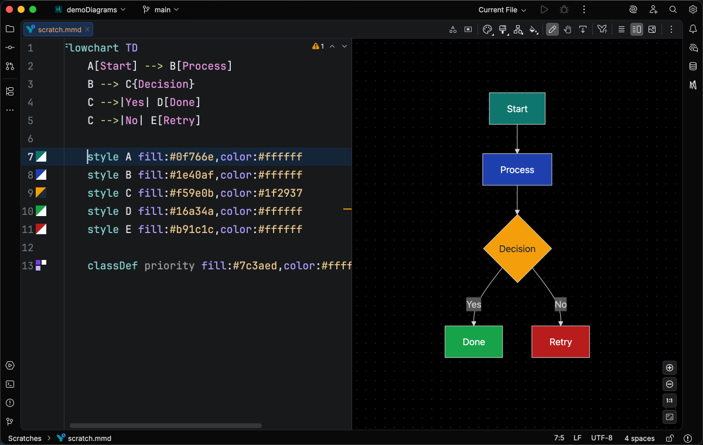Show more tool windows ellipsis in left sidebar
Viewport: 703px width, 445px height.
[x=9, y=110]
